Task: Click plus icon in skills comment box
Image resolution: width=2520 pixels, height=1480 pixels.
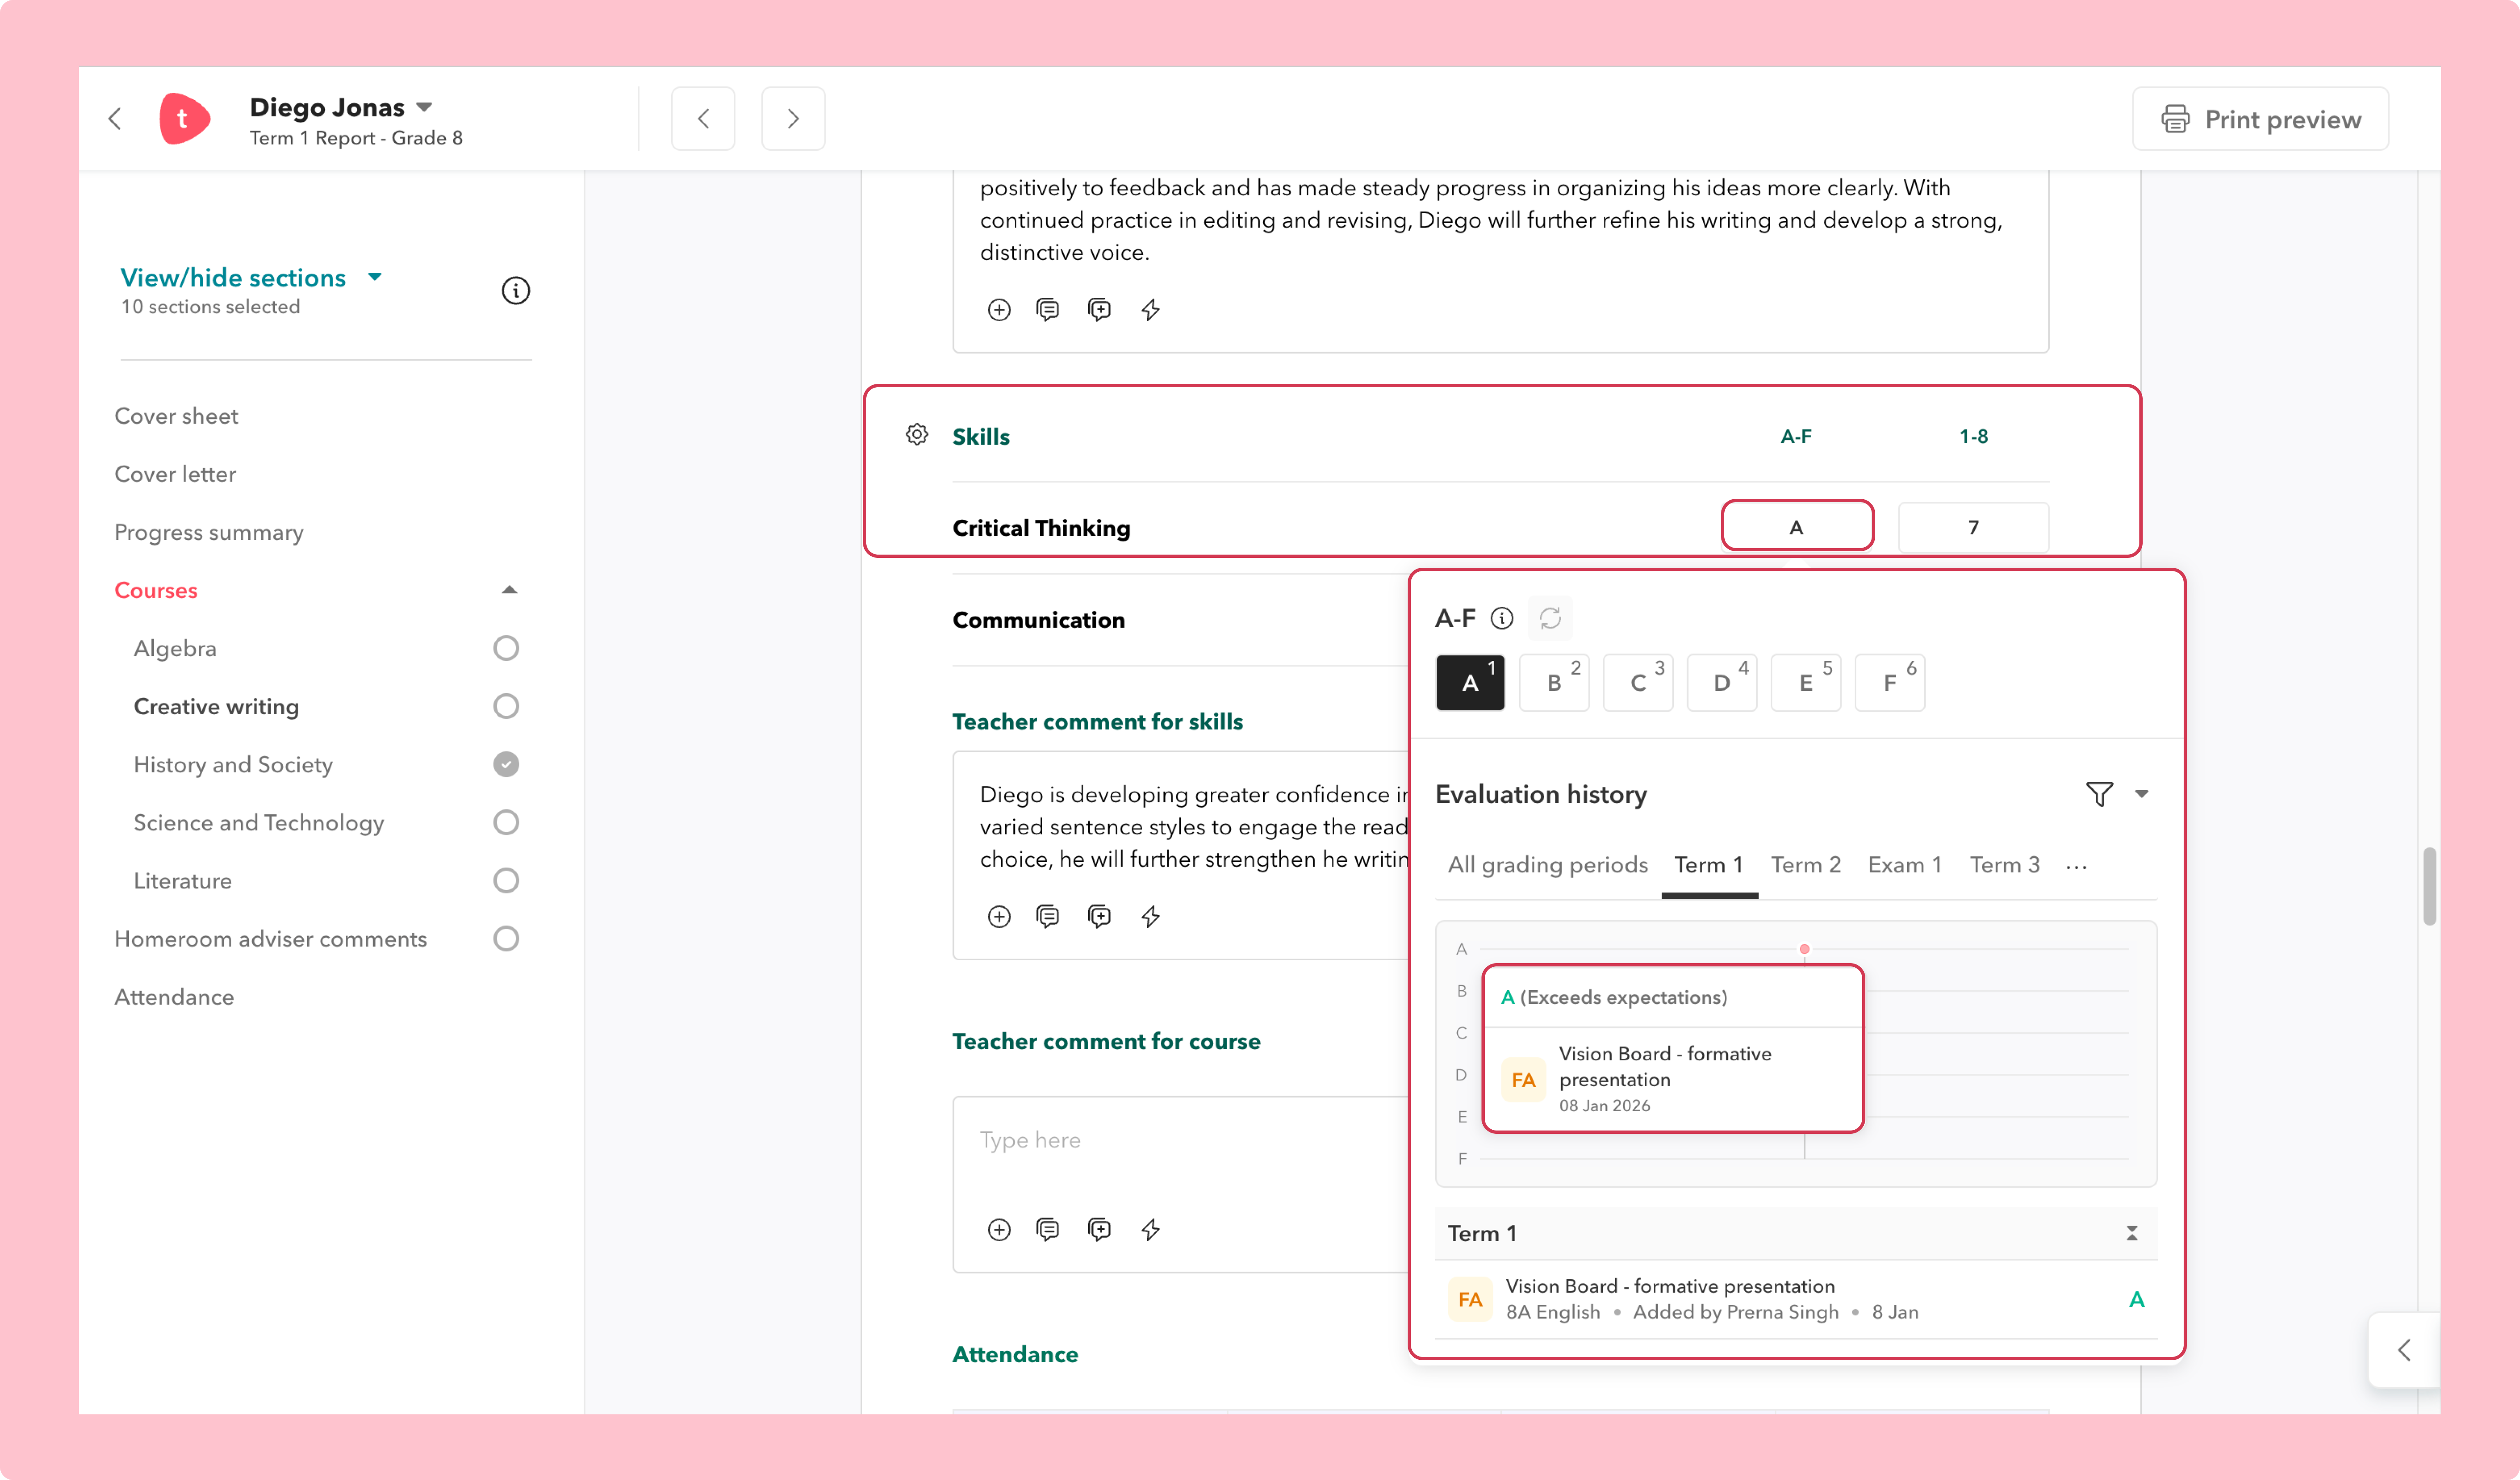Action: 999,917
